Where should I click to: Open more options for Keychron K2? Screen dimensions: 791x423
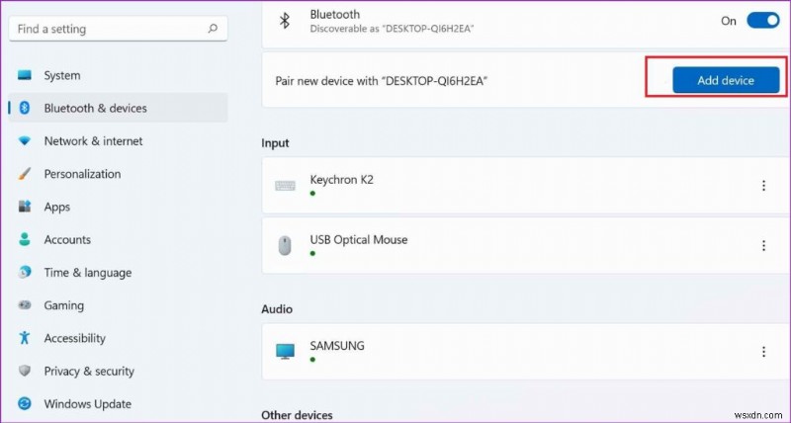point(763,186)
